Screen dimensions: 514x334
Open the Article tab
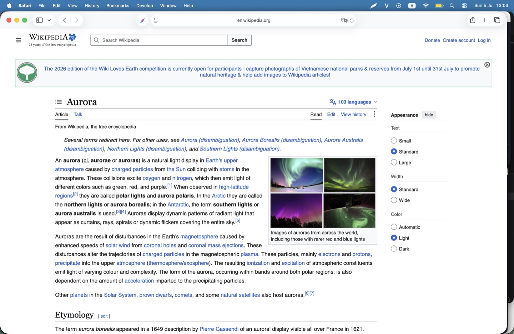tap(61, 114)
